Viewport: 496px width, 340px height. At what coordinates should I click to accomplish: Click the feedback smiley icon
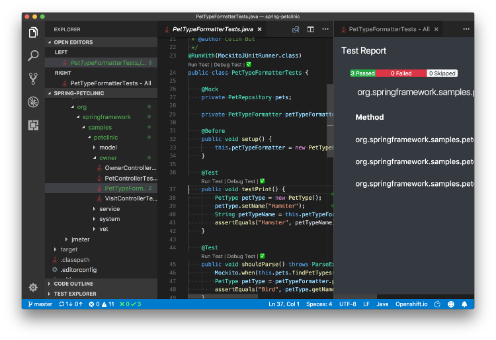[x=451, y=304]
